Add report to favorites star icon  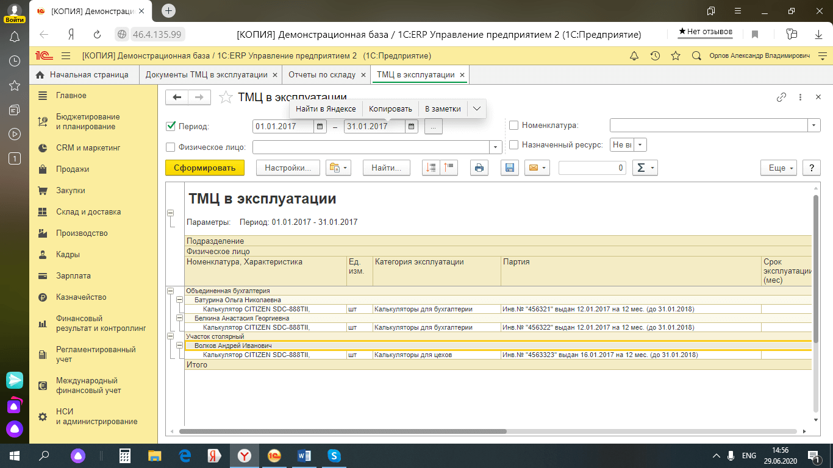pyautogui.click(x=226, y=97)
